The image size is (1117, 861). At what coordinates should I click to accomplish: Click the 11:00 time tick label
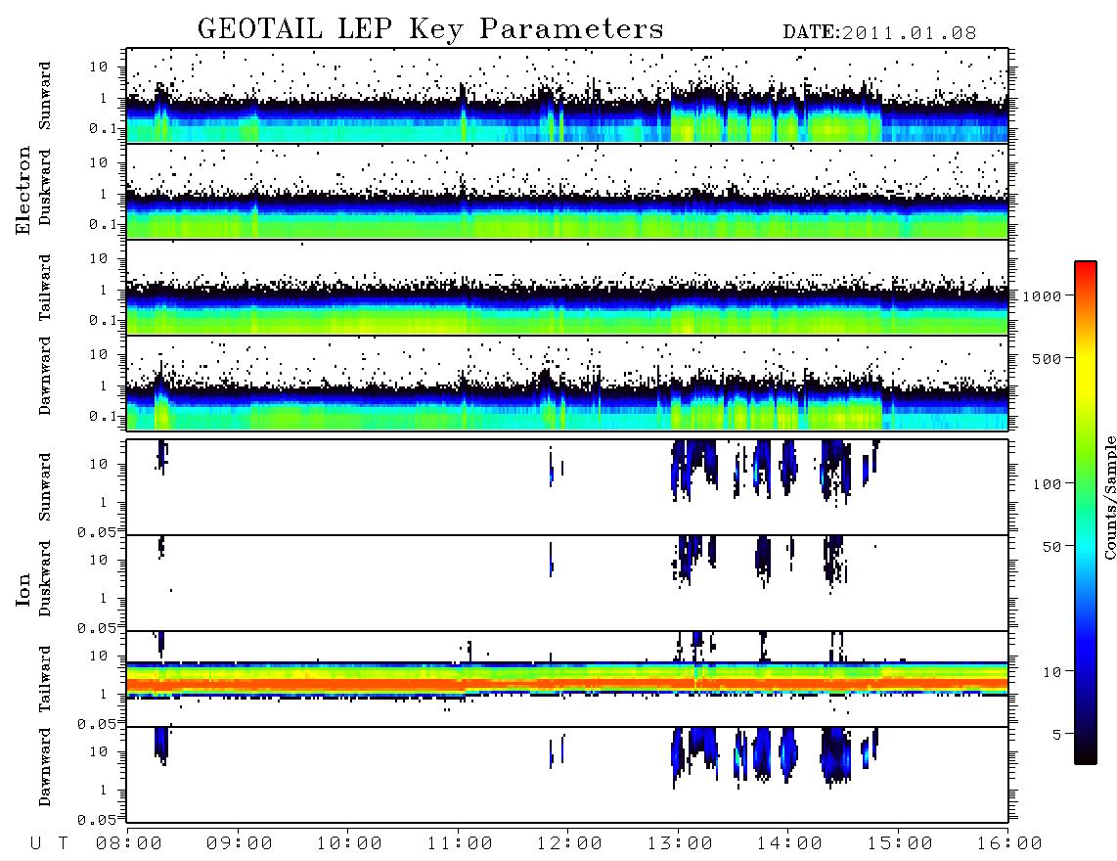(460, 843)
